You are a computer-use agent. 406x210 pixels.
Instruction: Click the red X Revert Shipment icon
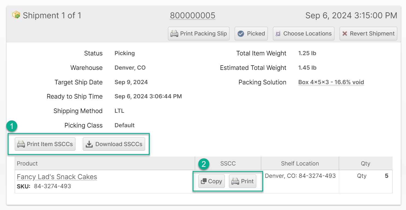coord(345,34)
